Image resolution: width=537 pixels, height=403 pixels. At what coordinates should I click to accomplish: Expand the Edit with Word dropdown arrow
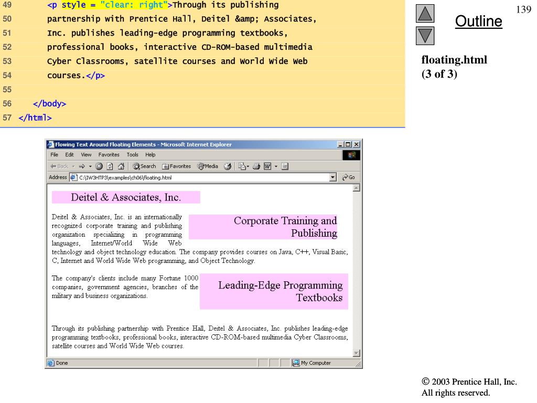[x=276, y=166]
